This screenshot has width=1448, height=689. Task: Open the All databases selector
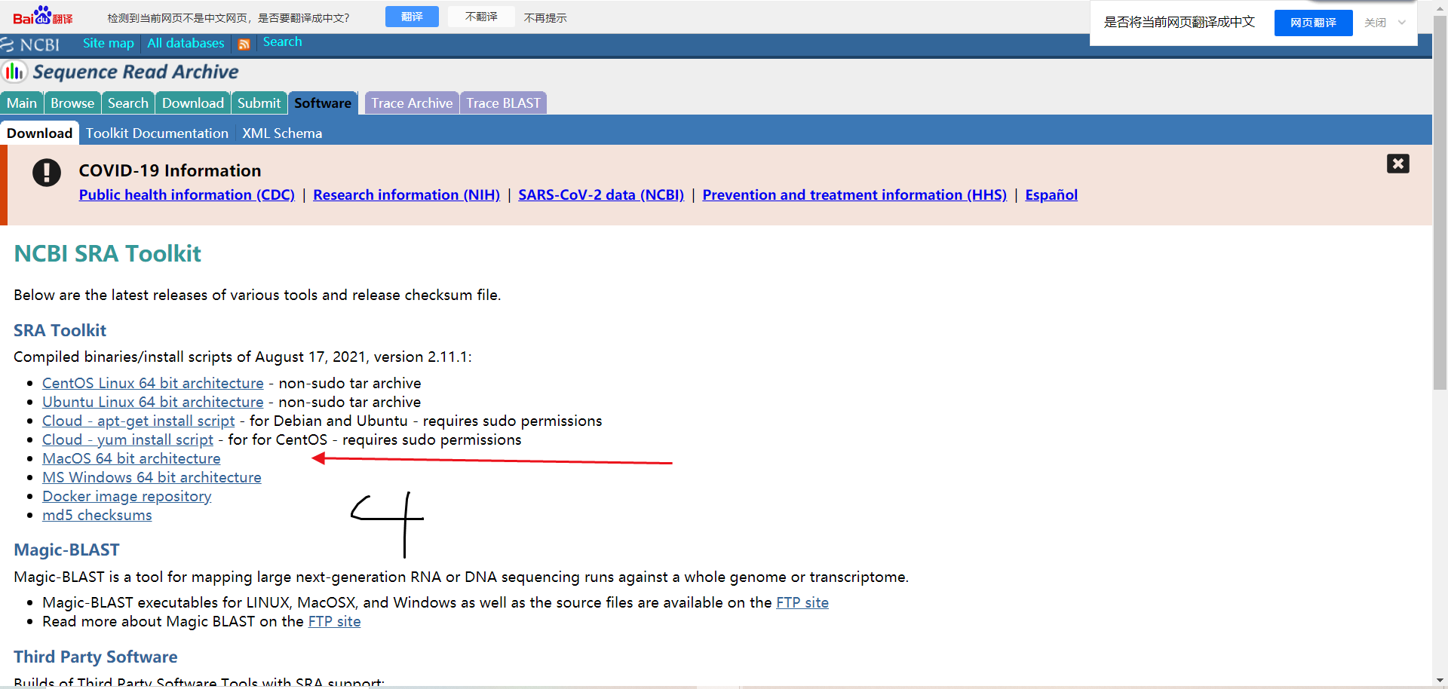coord(186,43)
